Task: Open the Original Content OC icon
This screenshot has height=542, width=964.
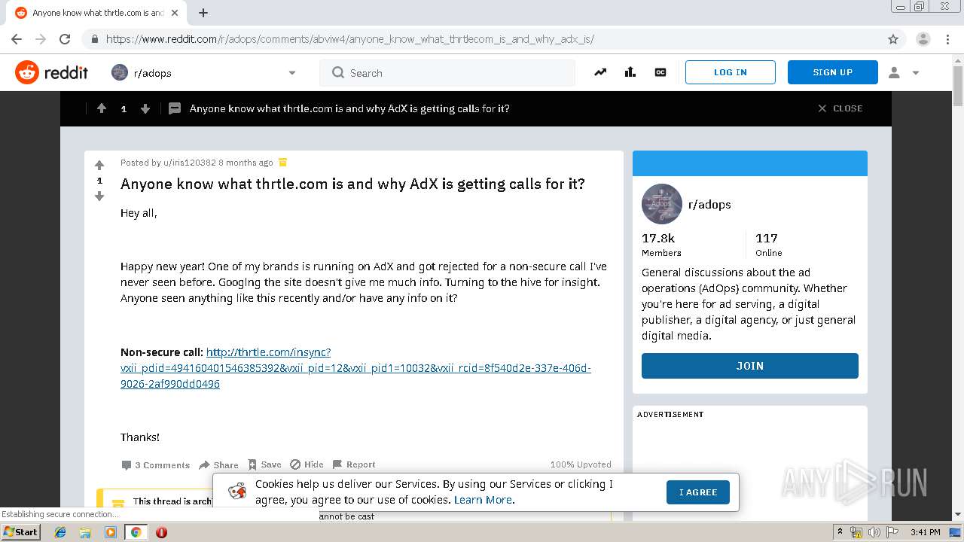Action: tap(660, 72)
